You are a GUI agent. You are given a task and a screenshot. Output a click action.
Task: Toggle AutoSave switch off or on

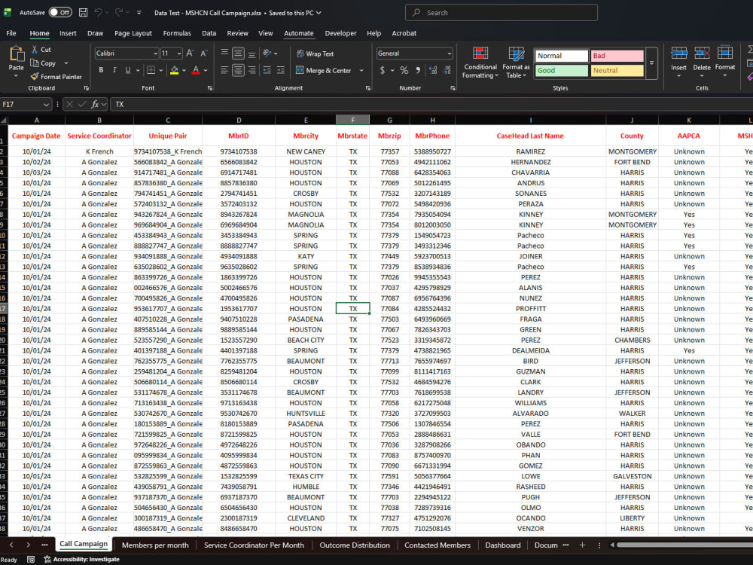click(60, 13)
